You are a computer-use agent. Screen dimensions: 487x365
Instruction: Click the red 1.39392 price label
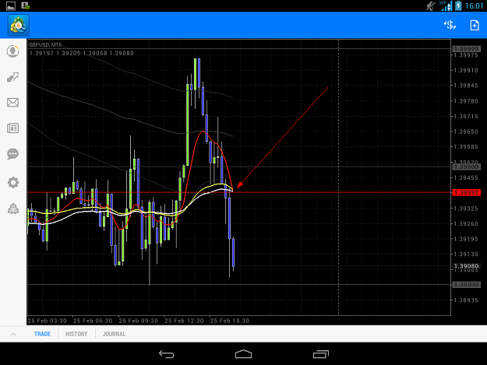tap(466, 192)
